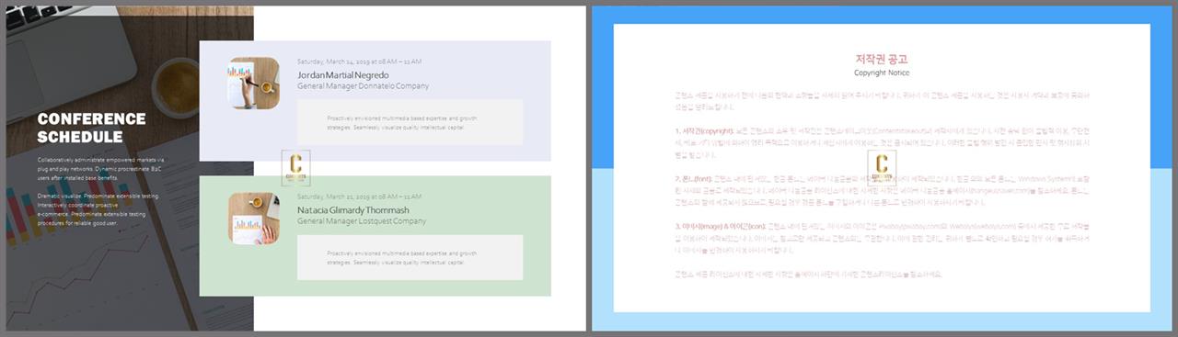Click the 'Copyright Notice' subtitle
The height and width of the screenshot is (337, 1178).
point(882,73)
